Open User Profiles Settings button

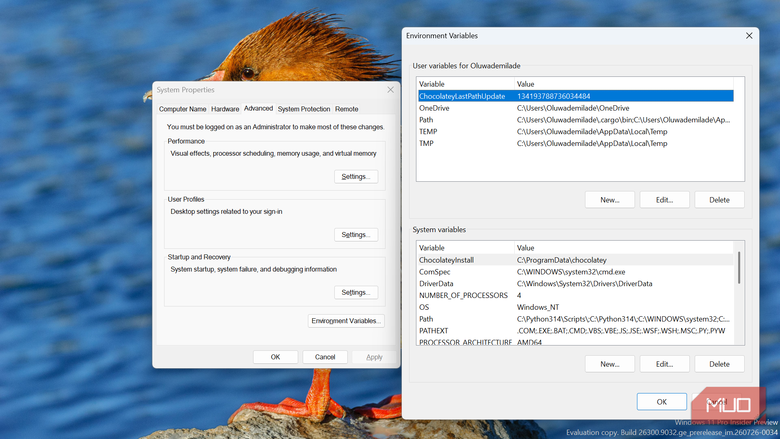click(x=356, y=235)
